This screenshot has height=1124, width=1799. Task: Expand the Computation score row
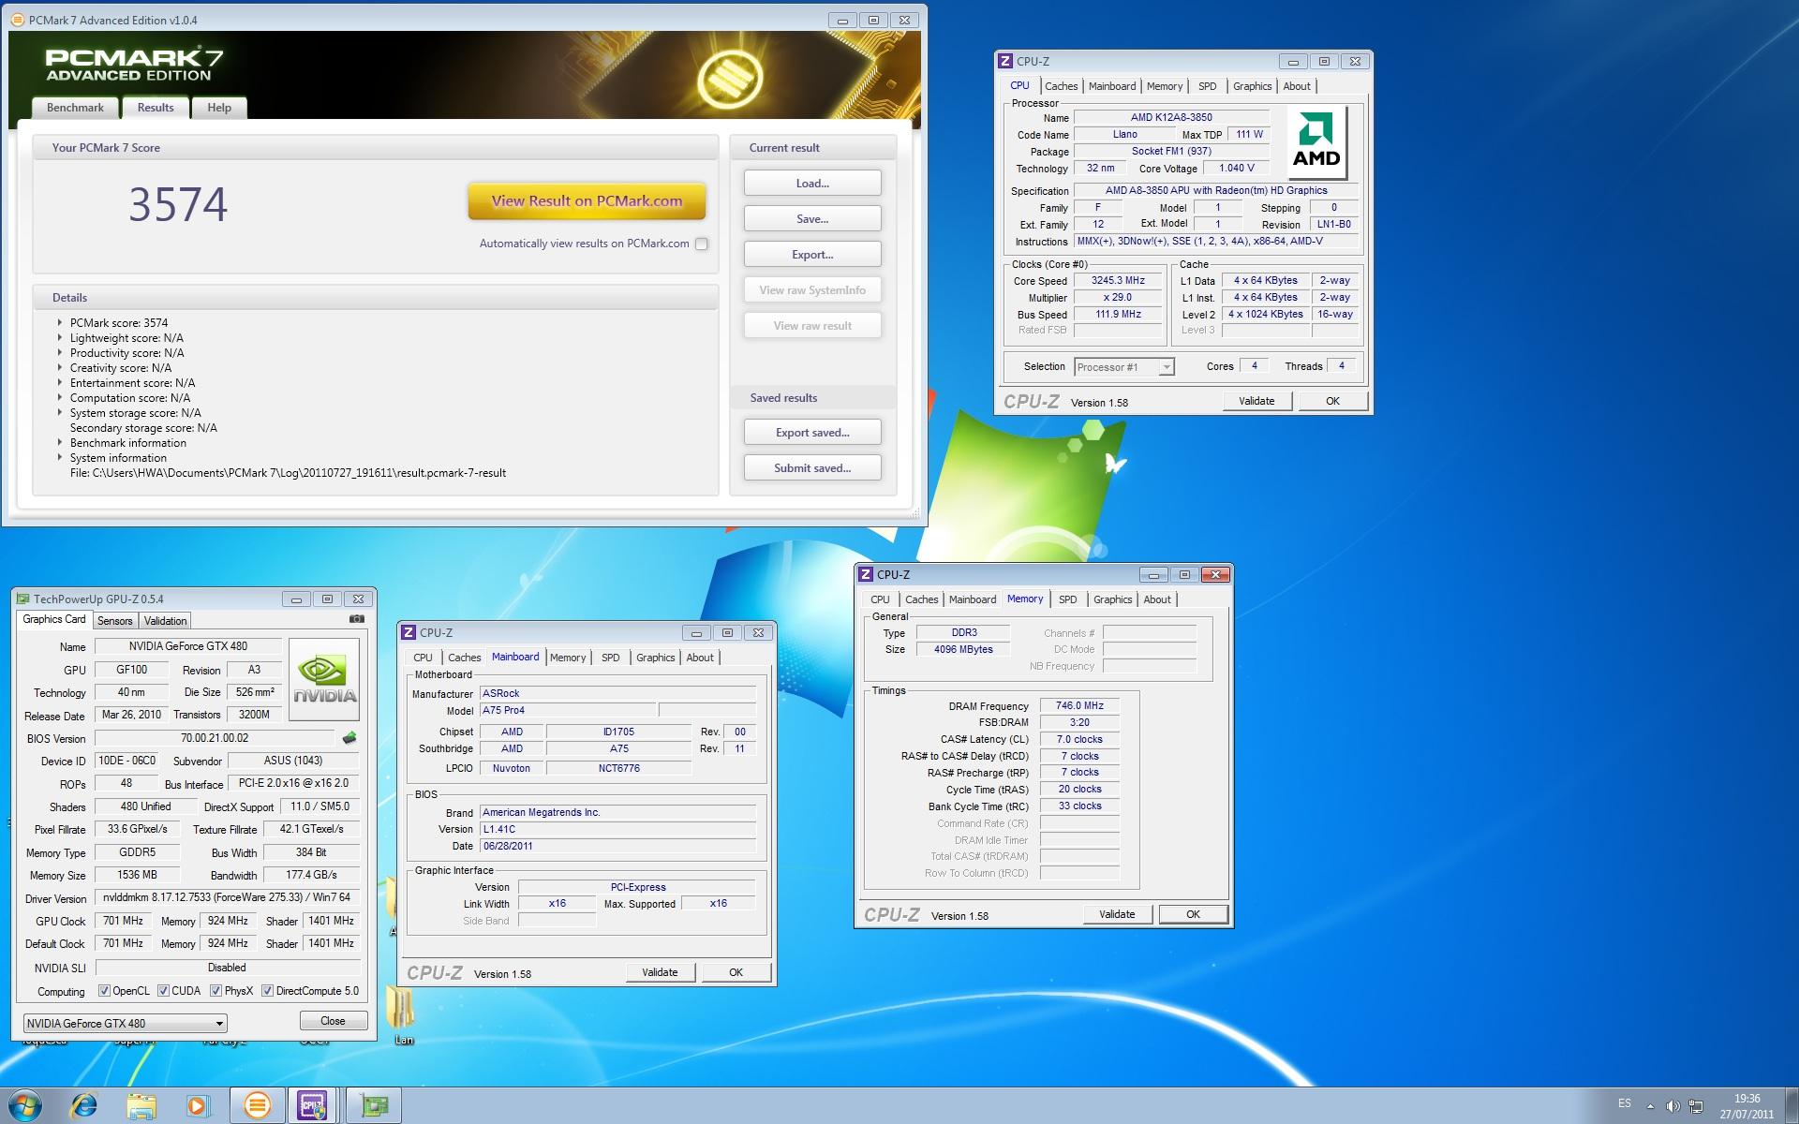pos(60,397)
